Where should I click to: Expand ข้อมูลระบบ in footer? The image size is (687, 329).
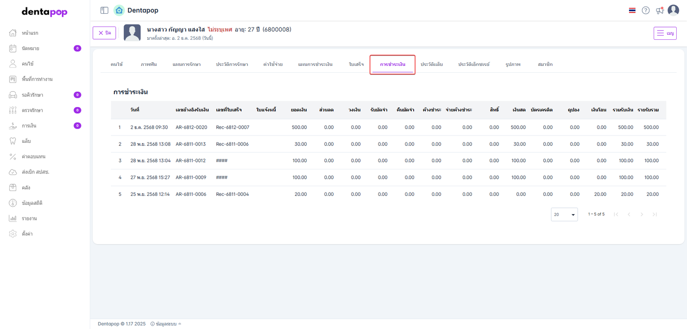tap(166, 324)
